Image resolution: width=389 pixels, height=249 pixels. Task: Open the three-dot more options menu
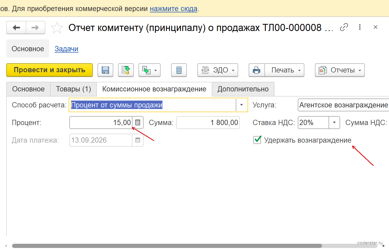click(360, 27)
